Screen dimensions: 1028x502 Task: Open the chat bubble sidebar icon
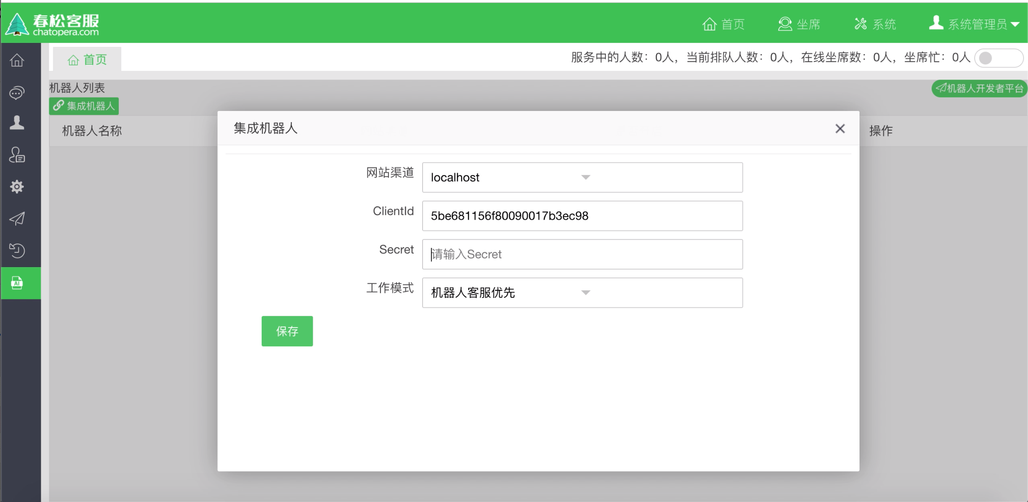(17, 93)
